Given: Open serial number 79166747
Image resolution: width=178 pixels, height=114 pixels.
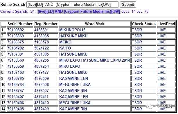Looking at the screenshot, I should 16,91.
